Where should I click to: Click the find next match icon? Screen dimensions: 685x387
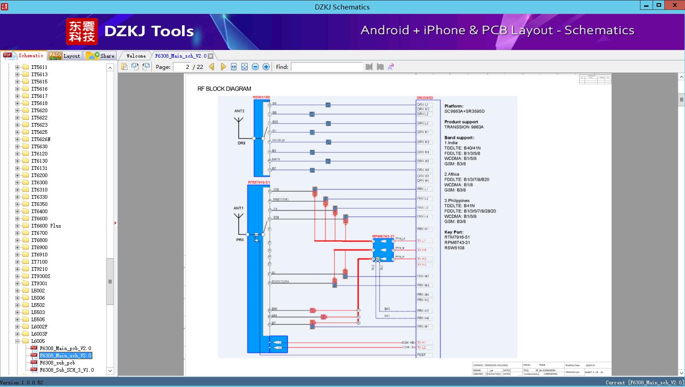tap(380, 67)
